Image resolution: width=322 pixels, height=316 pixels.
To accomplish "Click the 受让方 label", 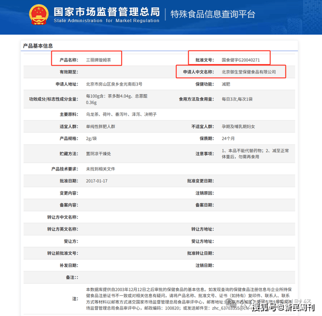I will [71, 241].
